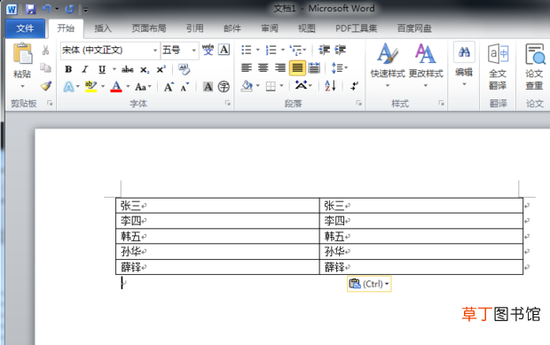Decrease paragraph indent
This screenshot has height=345, width=550.
click(324, 50)
